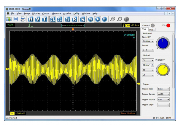Switch to the DDS tab
Viewport: 178px width, 125px height.
(x=151, y=30)
